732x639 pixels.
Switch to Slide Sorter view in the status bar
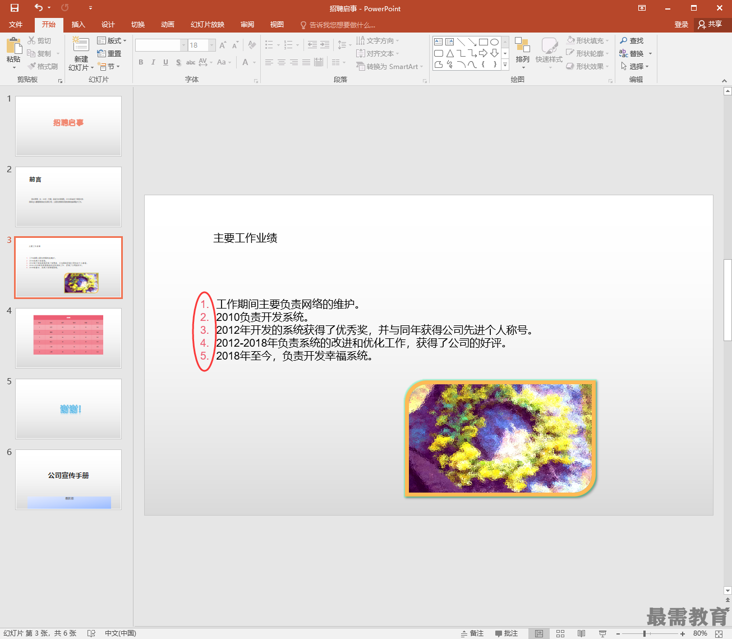pyautogui.click(x=560, y=633)
